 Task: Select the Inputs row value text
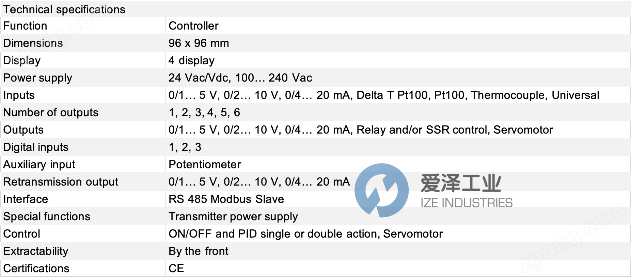pyautogui.click(x=384, y=95)
